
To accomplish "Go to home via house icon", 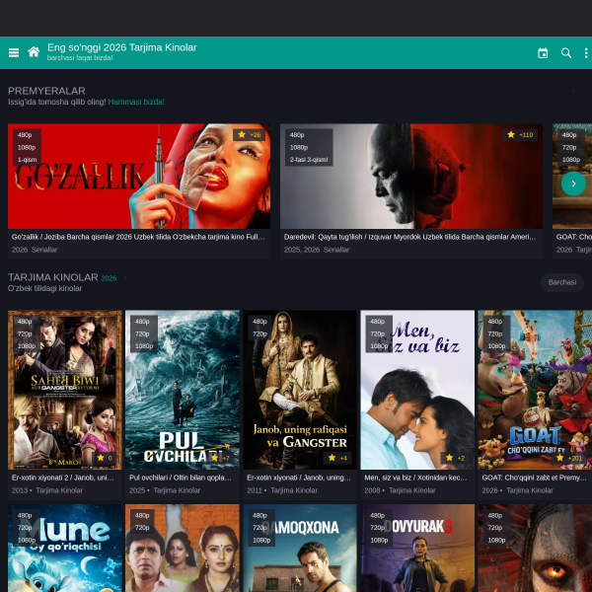I will click(34, 52).
